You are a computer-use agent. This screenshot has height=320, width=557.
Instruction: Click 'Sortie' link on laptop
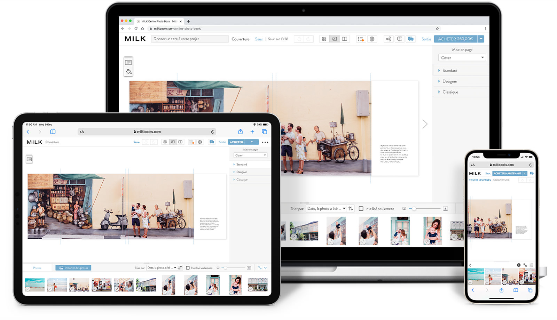click(x=426, y=39)
